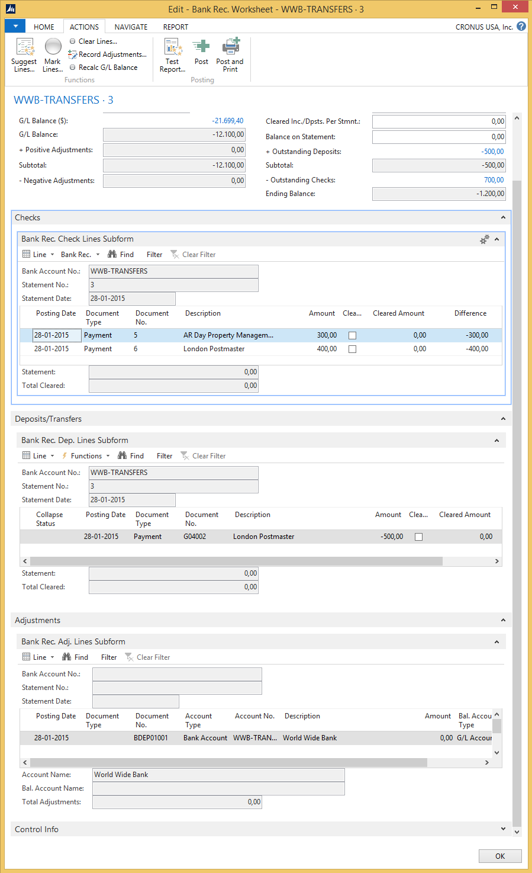Click Record Adjustments in Functions group

coord(108,54)
